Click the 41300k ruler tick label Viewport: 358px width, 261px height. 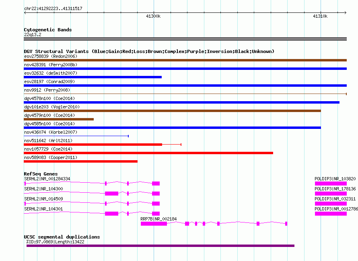click(x=153, y=16)
